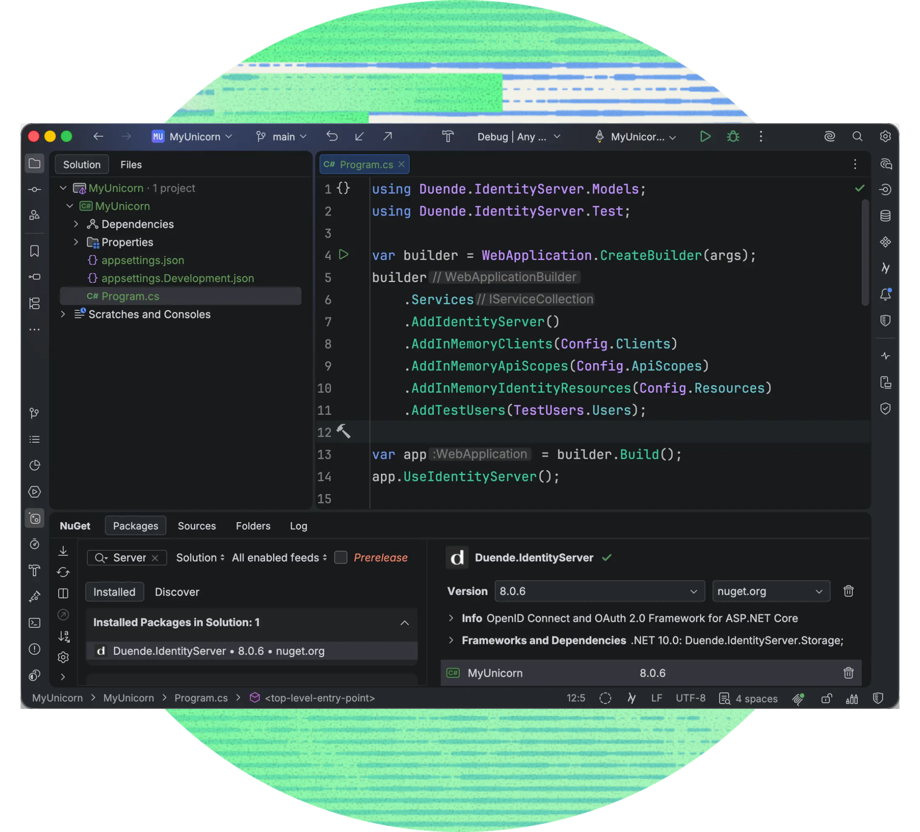Open the main branch dropdown
The height and width of the screenshot is (832, 920).
click(281, 136)
